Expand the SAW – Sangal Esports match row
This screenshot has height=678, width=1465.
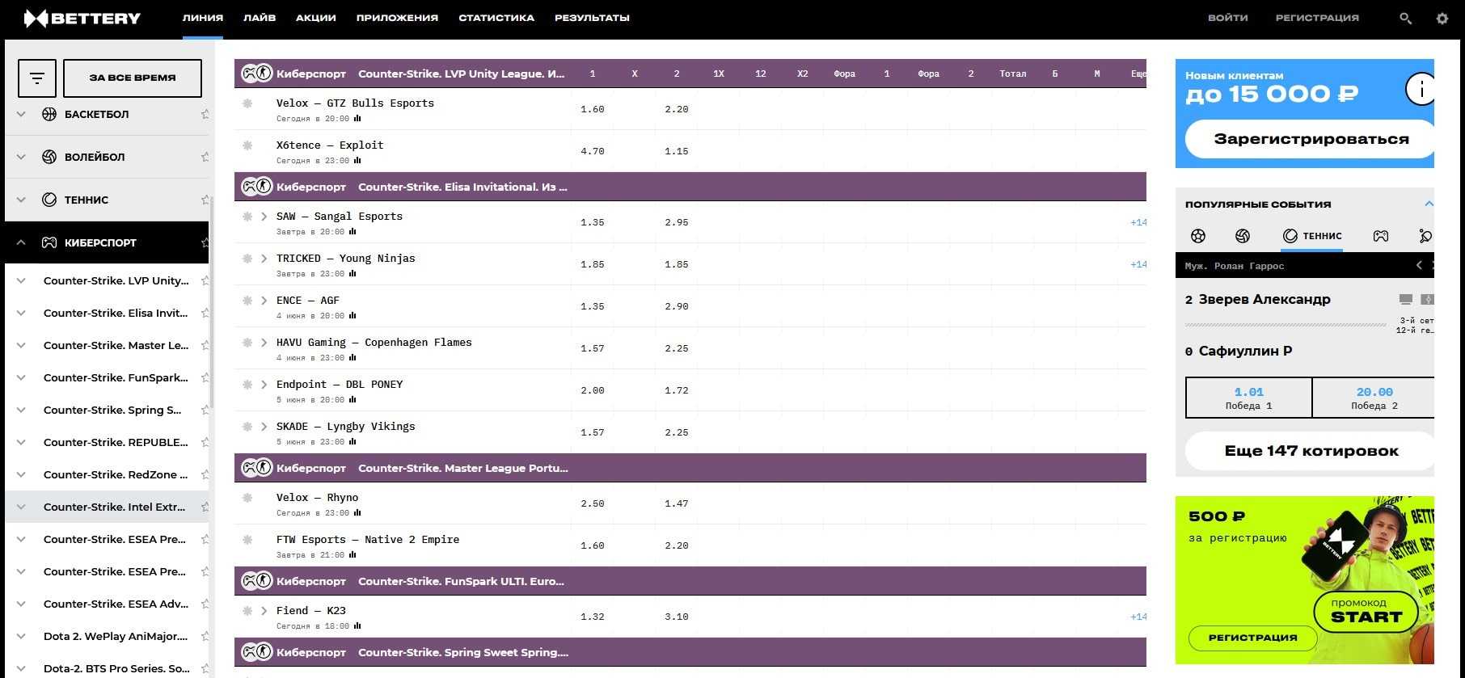click(264, 217)
